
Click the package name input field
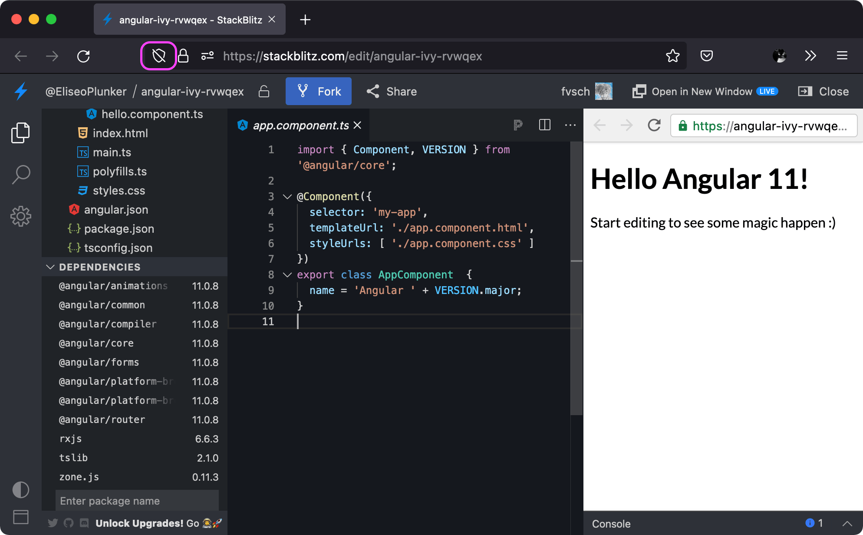point(137,501)
